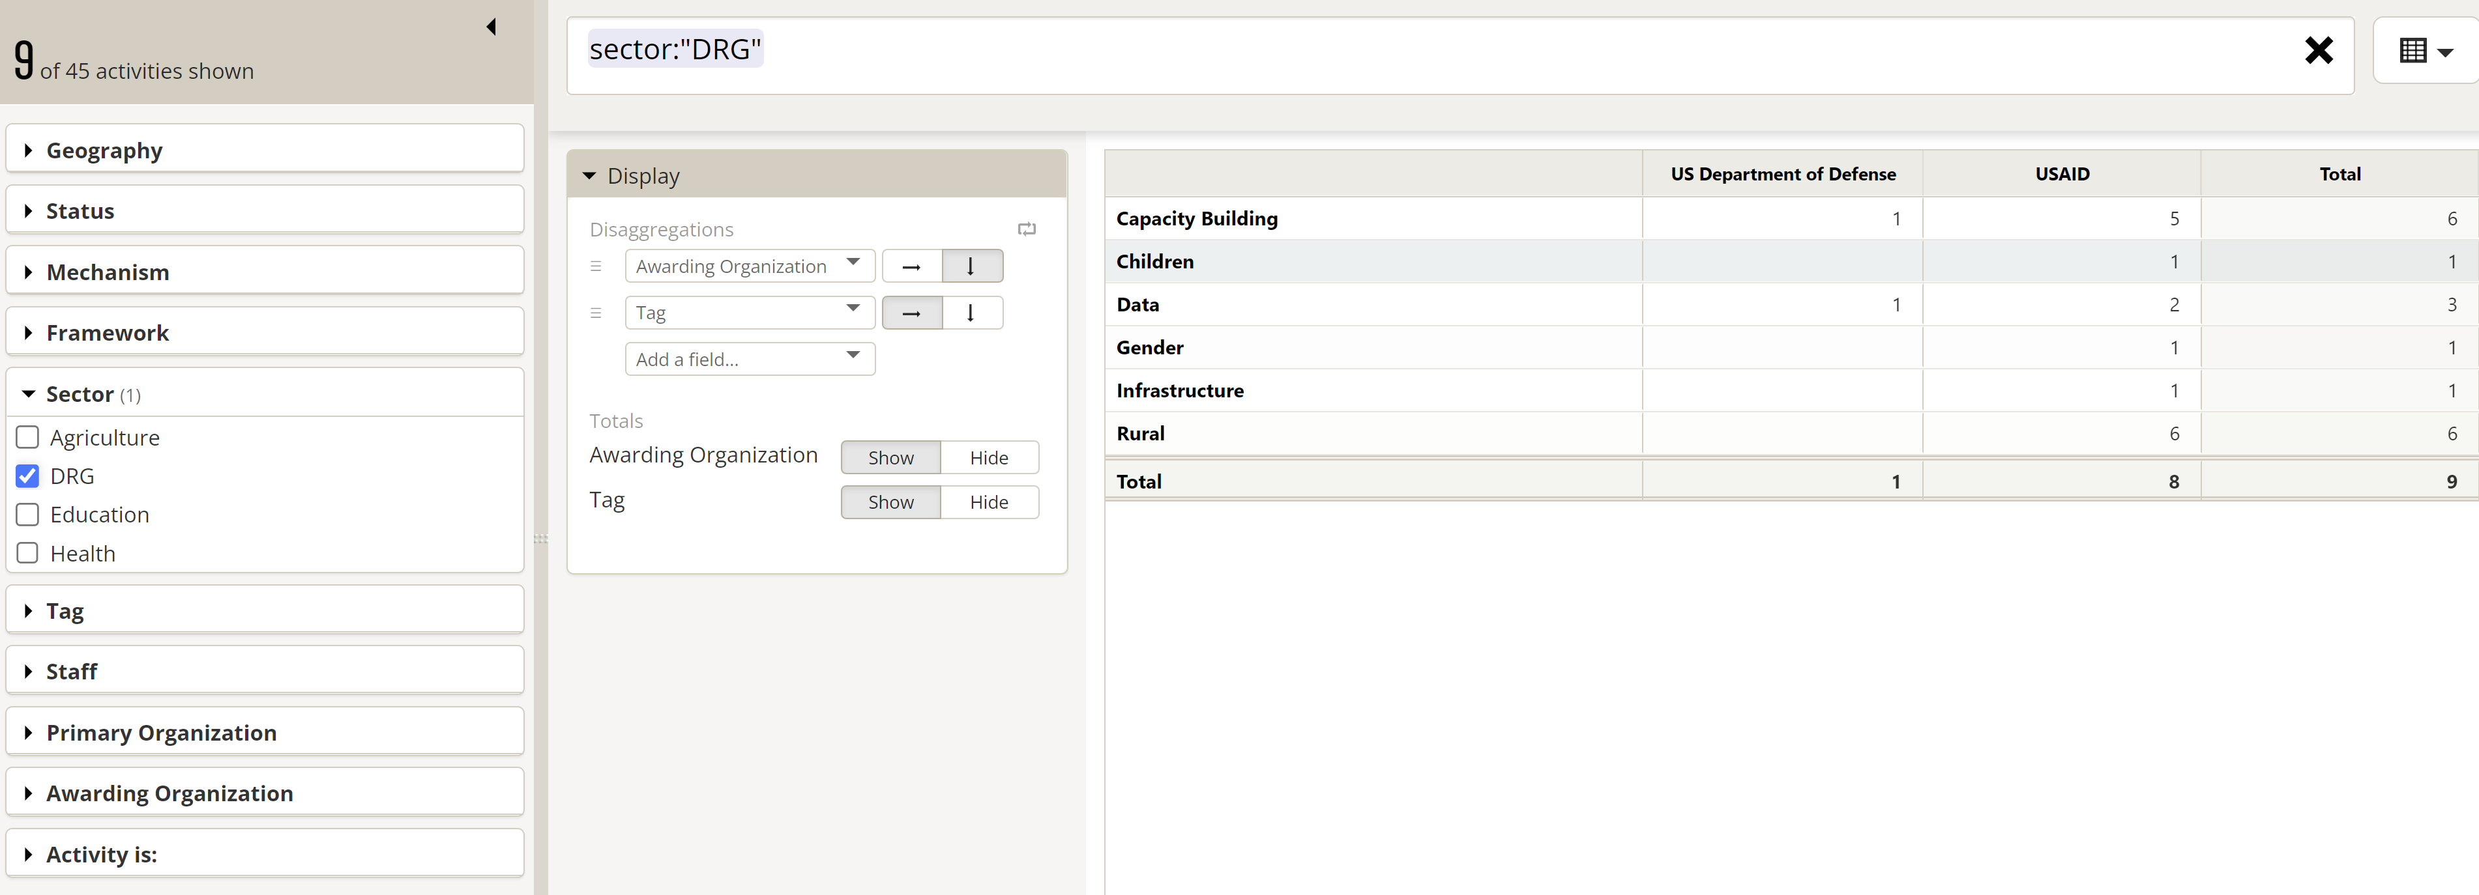This screenshot has height=895, width=2479.
Task: Set Tag disaggregation to vertical arrow
Action: tap(971, 313)
